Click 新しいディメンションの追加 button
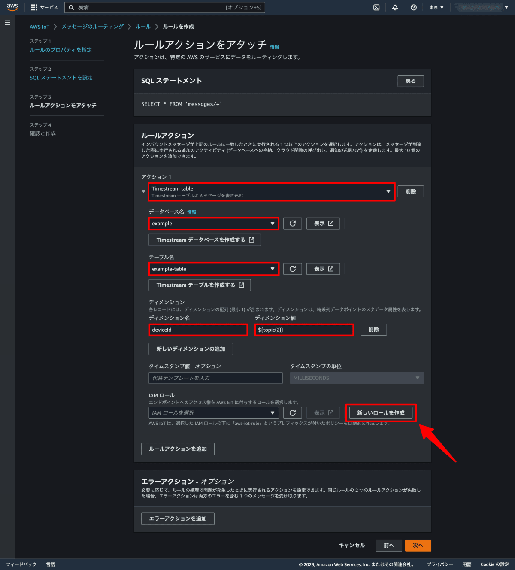Screen dimensions: 515x570 191,349
